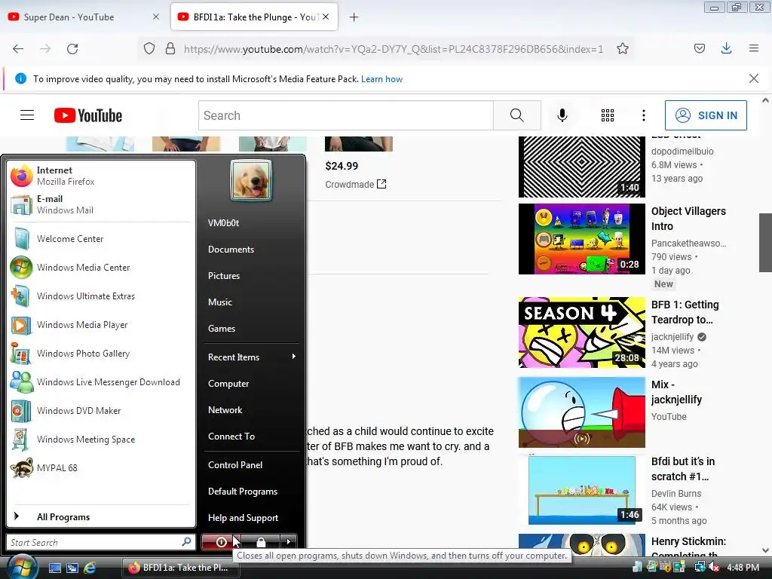The width and height of the screenshot is (772, 579).
Task: Launch Windows Mail E-mail entry
Action: tap(101, 204)
